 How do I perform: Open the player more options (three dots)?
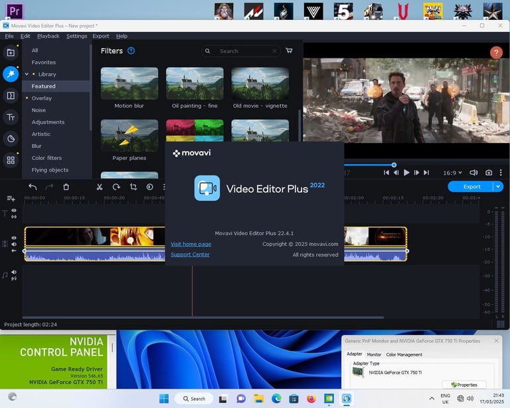tap(501, 173)
